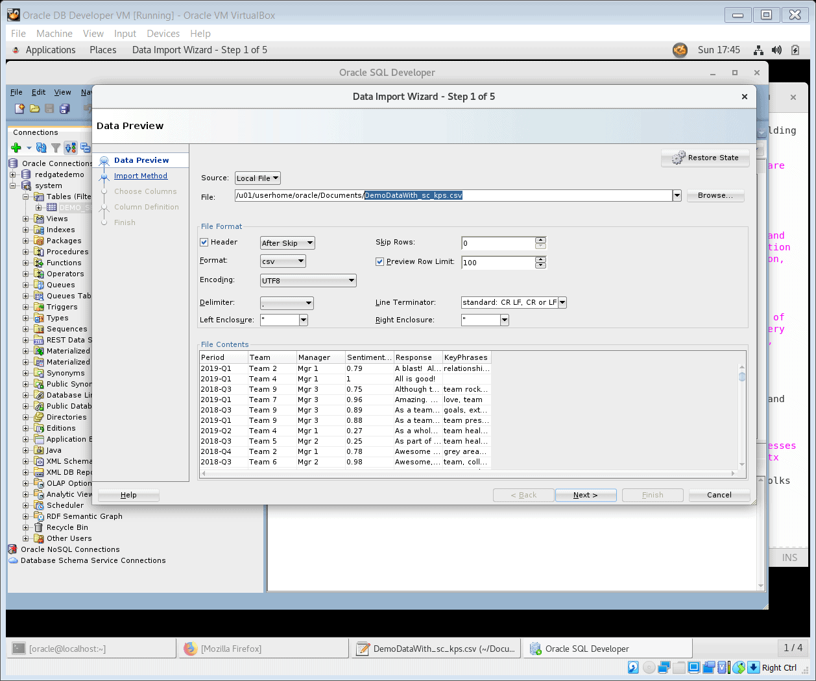Screen dimensions: 816x681
Task: Expand the redgatedemo connection node
Action: click(x=13, y=174)
